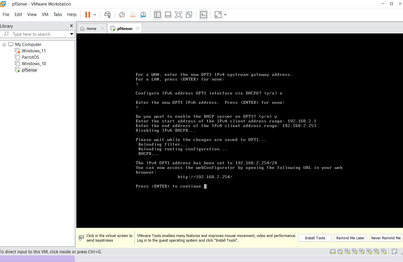The height and width of the screenshot is (262, 403).
Task: Revert VM to previous snapshot
Action: 132,15
